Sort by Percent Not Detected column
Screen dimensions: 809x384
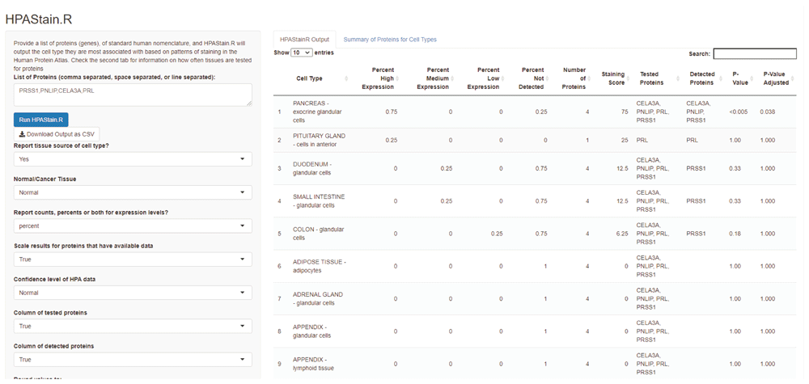click(533, 78)
